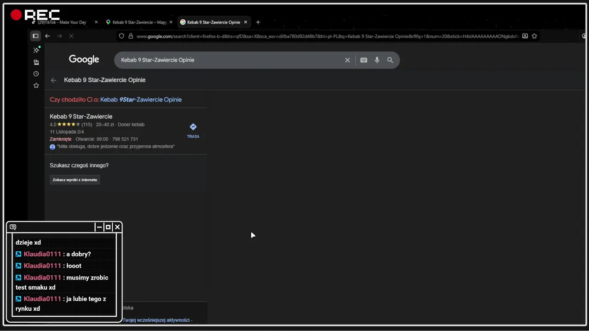Select the Kebab 9 Star-Zawiercie Opinie tab
The height and width of the screenshot is (331, 589).
pos(213,22)
